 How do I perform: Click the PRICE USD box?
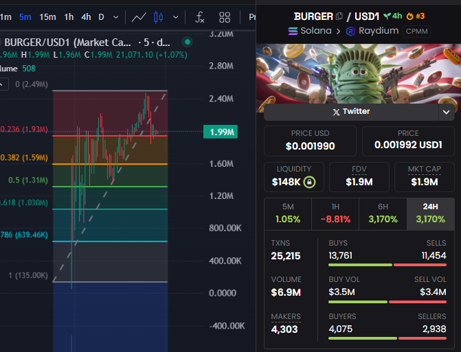310,141
